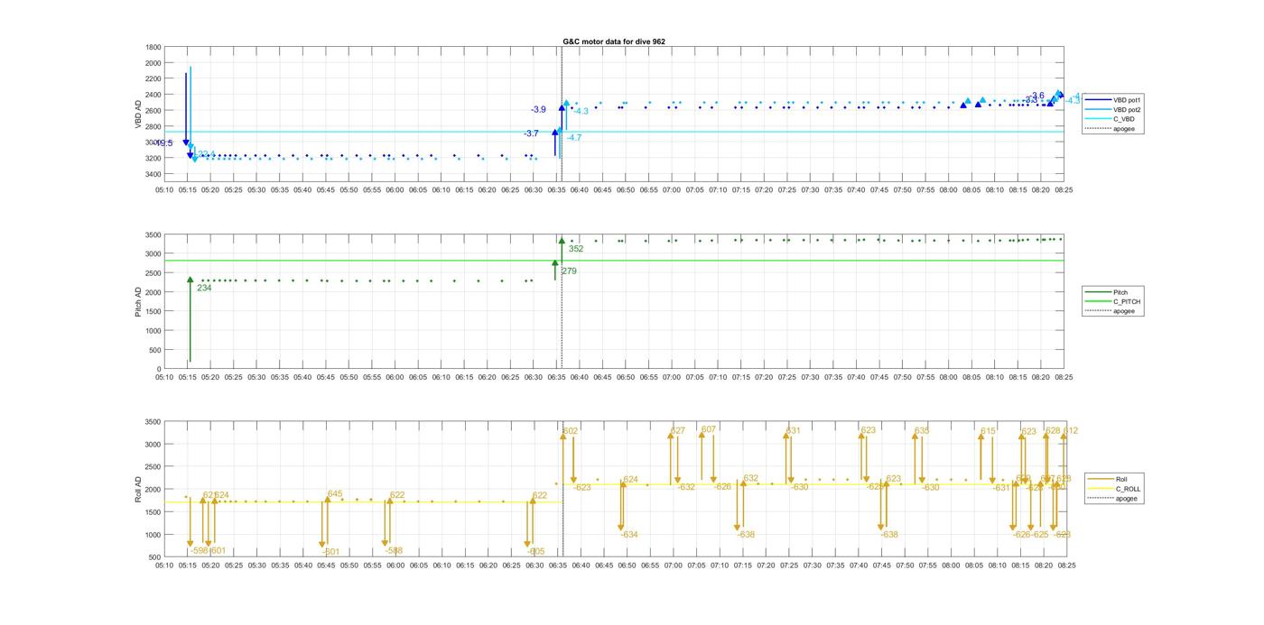This screenshot has width=1264, height=625.
Task: Click "06:35" tick under the Pitch plot
Action: [x=557, y=378]
